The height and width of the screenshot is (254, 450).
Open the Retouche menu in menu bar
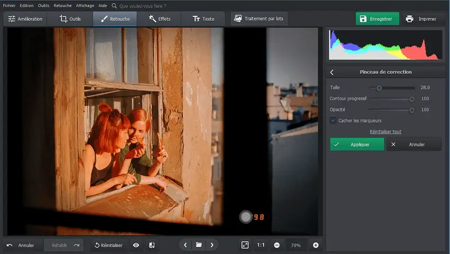62,5
